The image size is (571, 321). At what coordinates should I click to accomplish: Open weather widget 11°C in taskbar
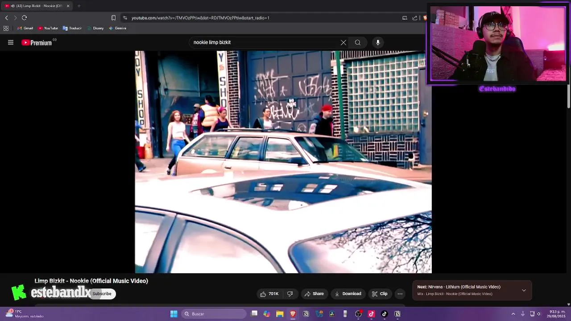25,314
